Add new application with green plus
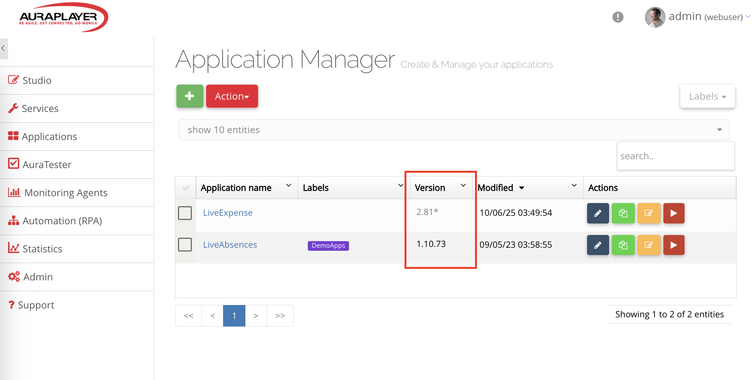 190,96
